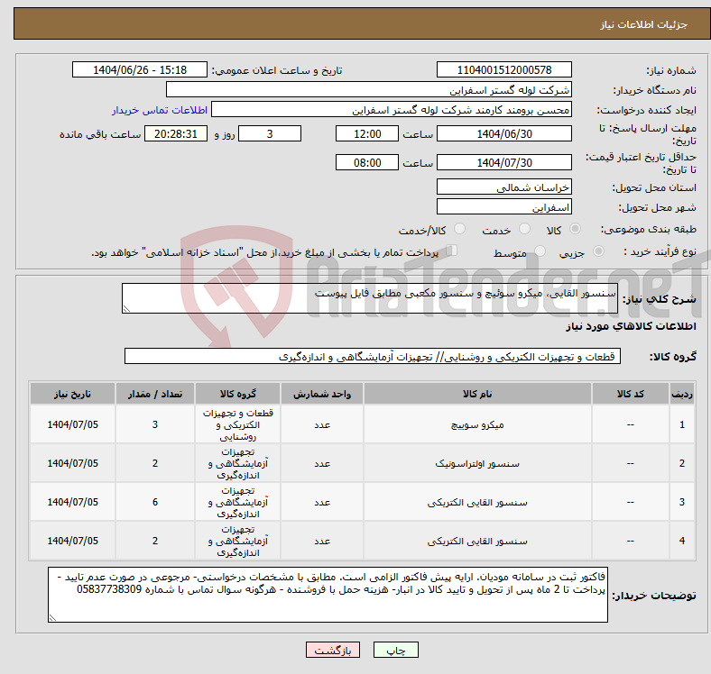Open the اطلاعات تماس خریدار link
The image size is (711, 674).
160,110
